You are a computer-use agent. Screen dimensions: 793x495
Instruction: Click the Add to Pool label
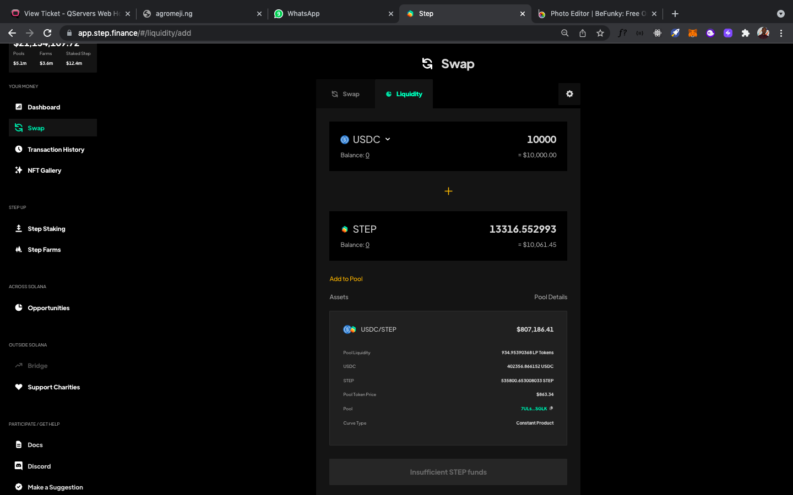click(346, 279)
